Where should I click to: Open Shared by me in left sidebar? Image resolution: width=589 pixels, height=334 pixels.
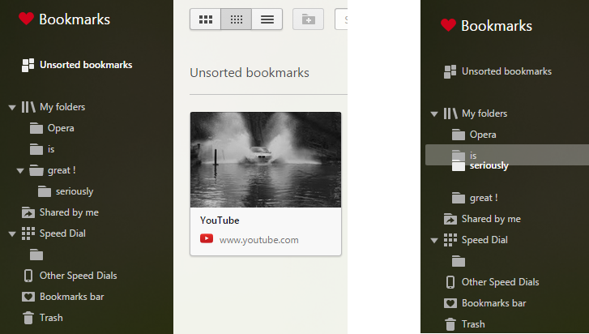click(69, 212)
